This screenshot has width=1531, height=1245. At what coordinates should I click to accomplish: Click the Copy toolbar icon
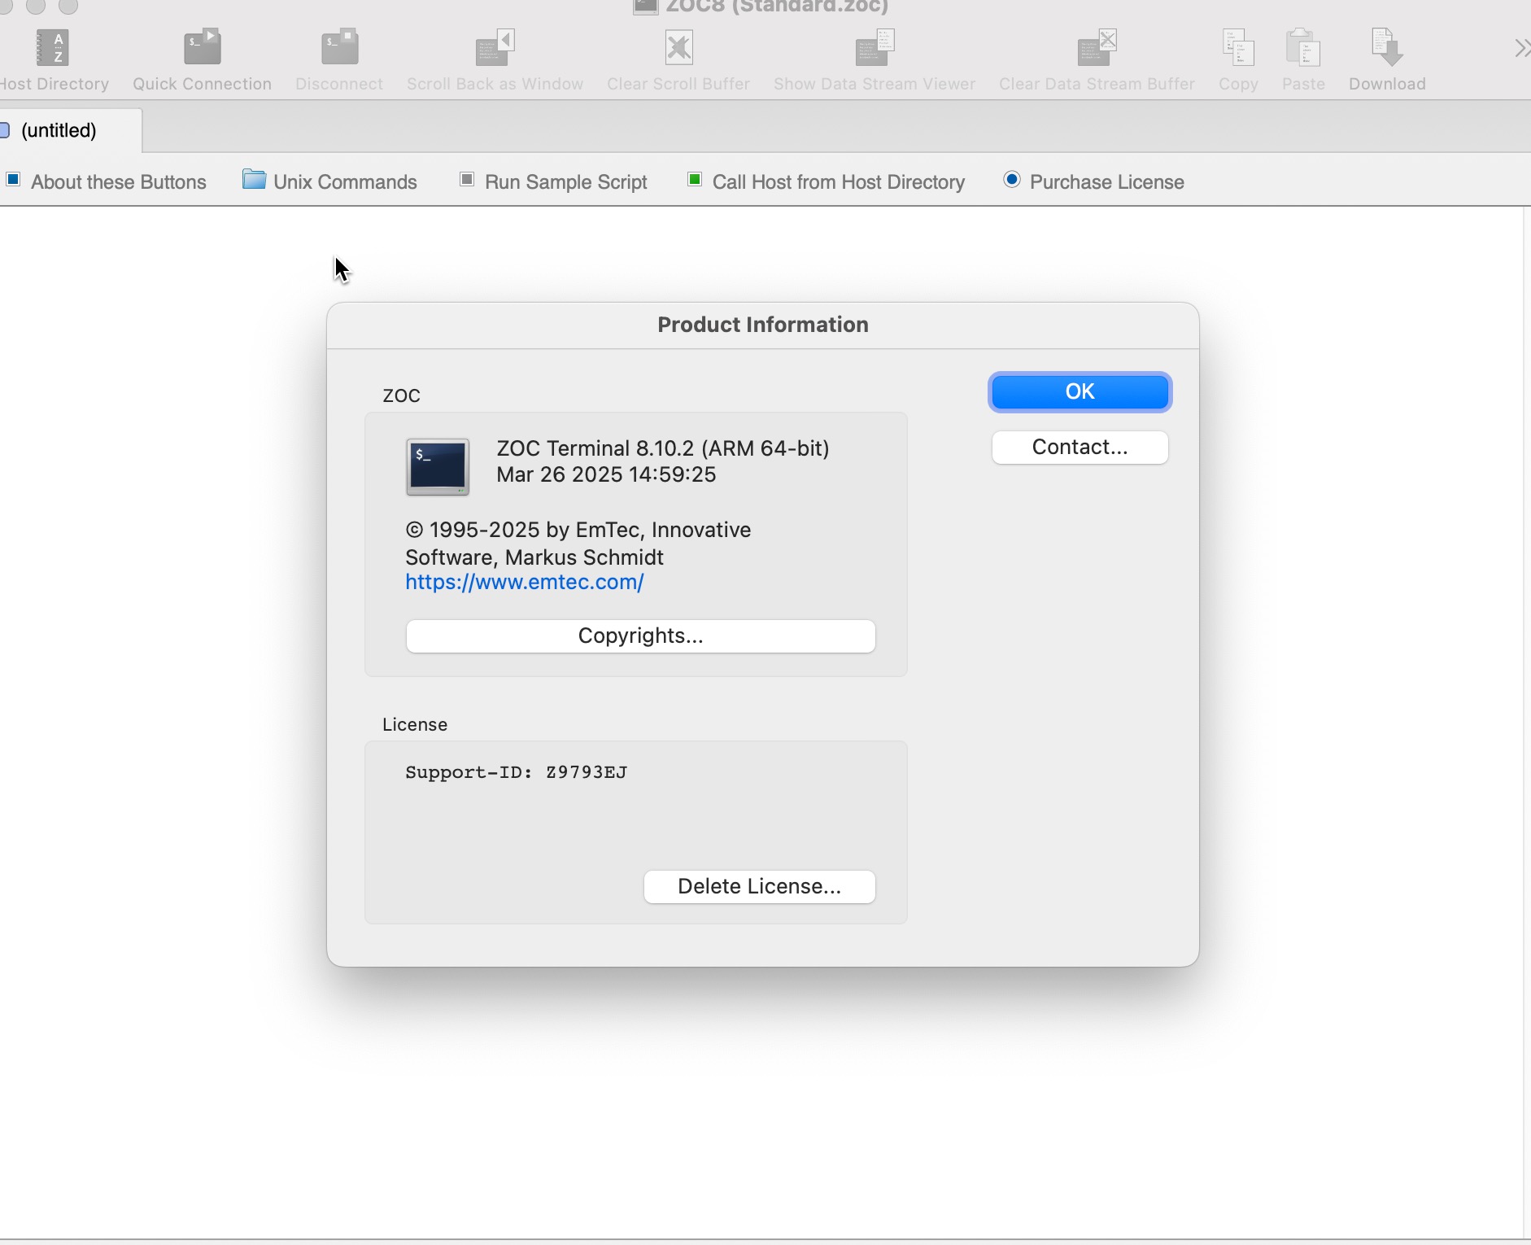[1238, 48]
